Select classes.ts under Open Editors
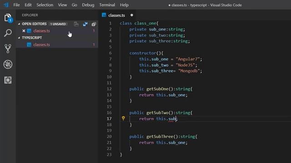 [x=57, y=31]
